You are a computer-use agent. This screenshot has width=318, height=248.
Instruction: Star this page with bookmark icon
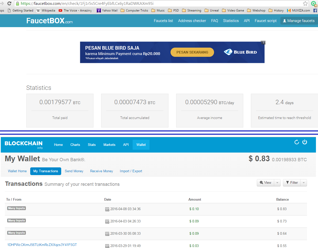[305, 3]
